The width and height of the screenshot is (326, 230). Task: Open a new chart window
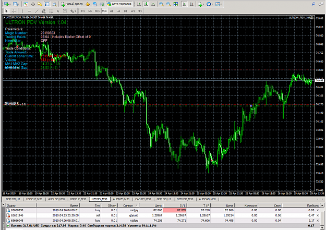[6, 4]
